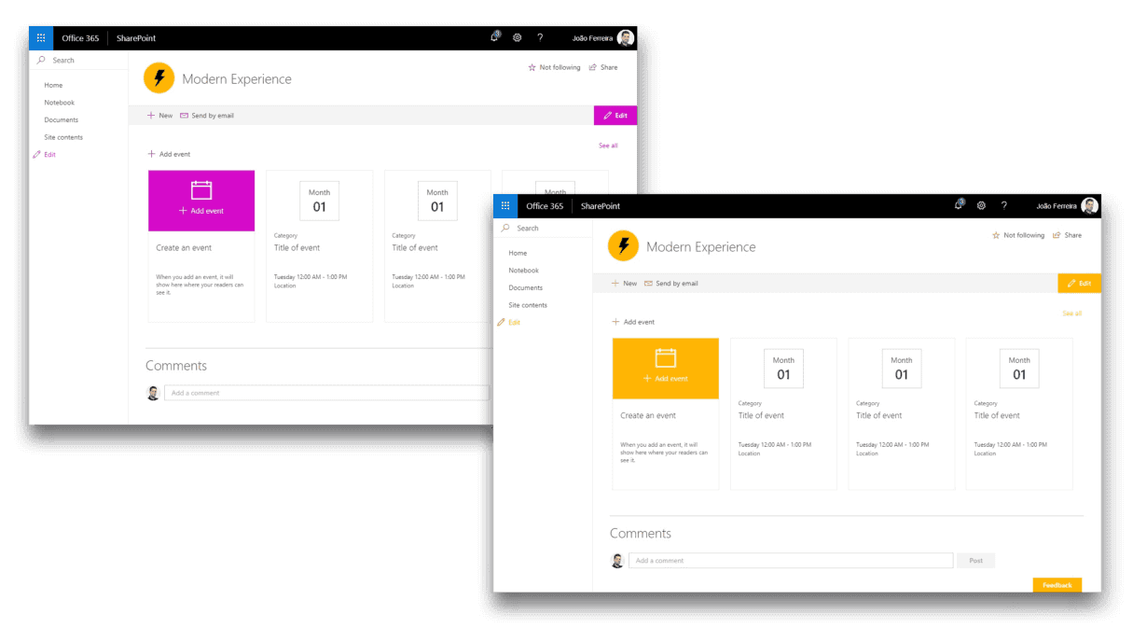The image size is (1133, 628).
Task: Click the magenta Edit button
Action: coord(615,116)
